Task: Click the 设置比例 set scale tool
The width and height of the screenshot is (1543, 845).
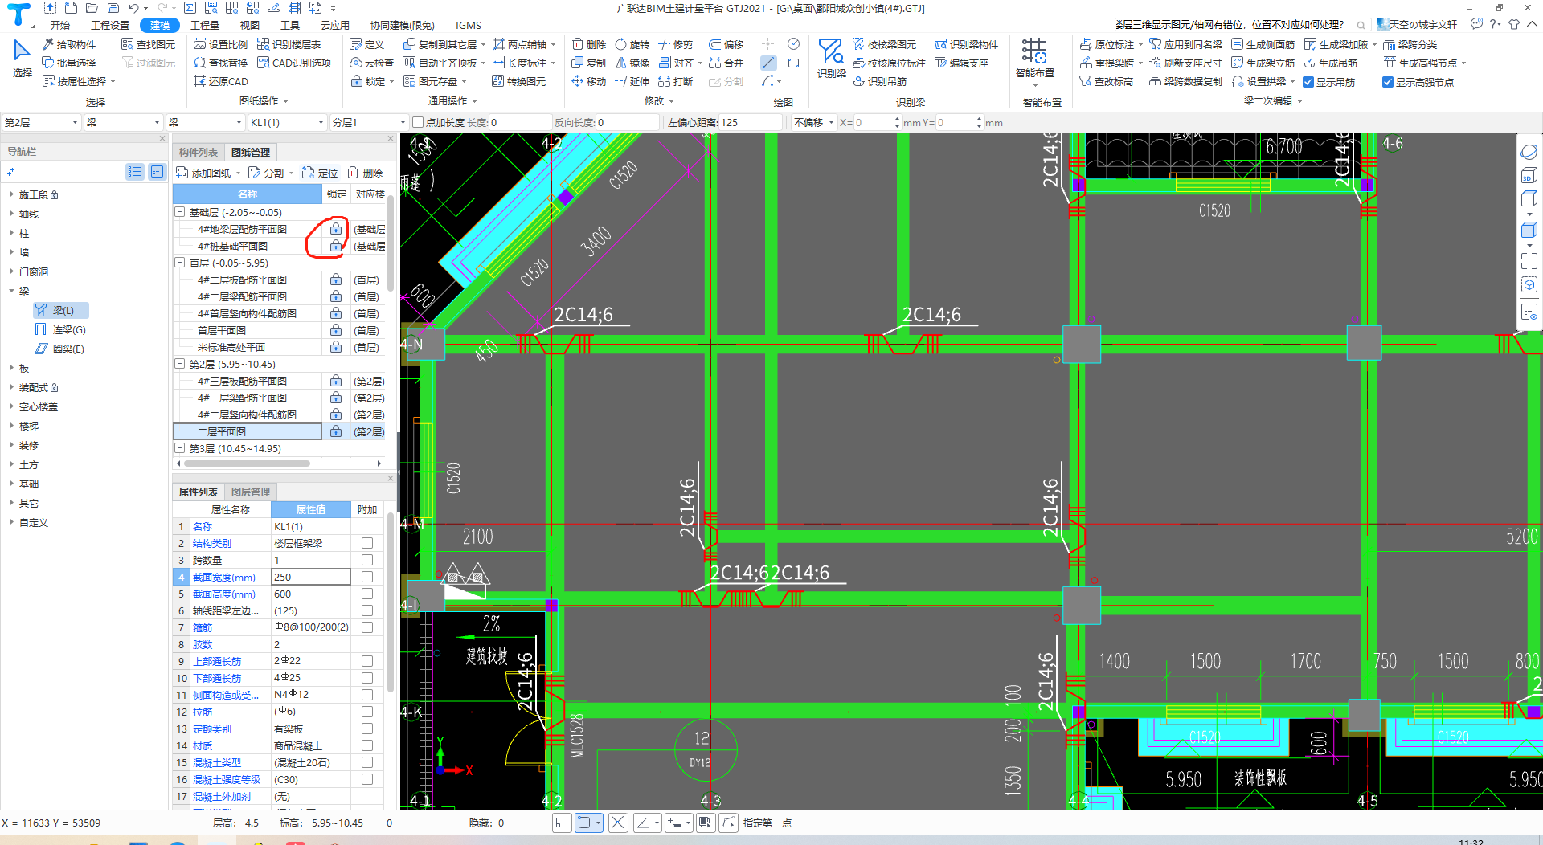Action: (221, 44)
